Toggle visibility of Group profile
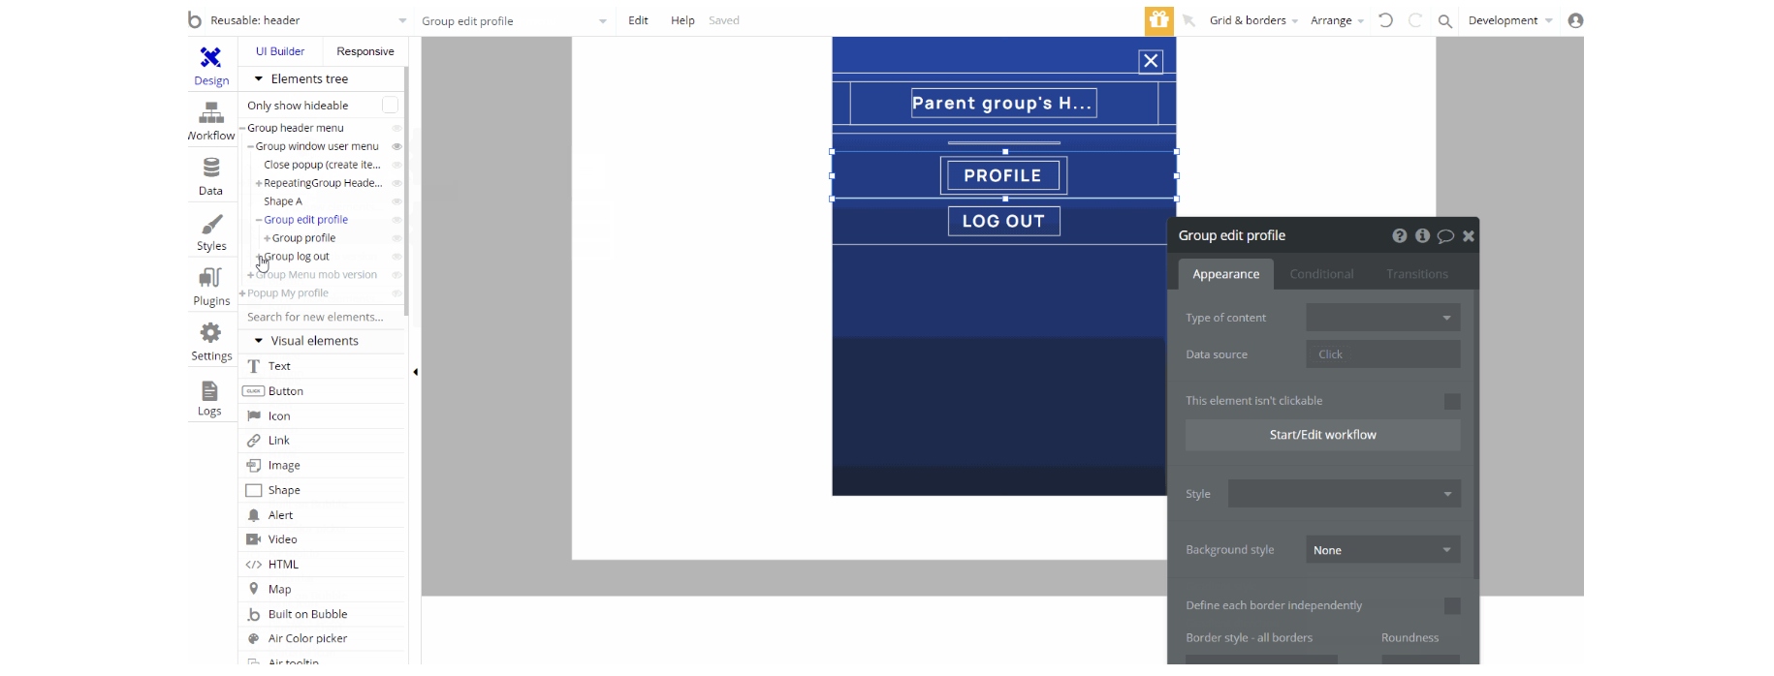This screenshot has width=1774, height=676. [x=396, y=238]
